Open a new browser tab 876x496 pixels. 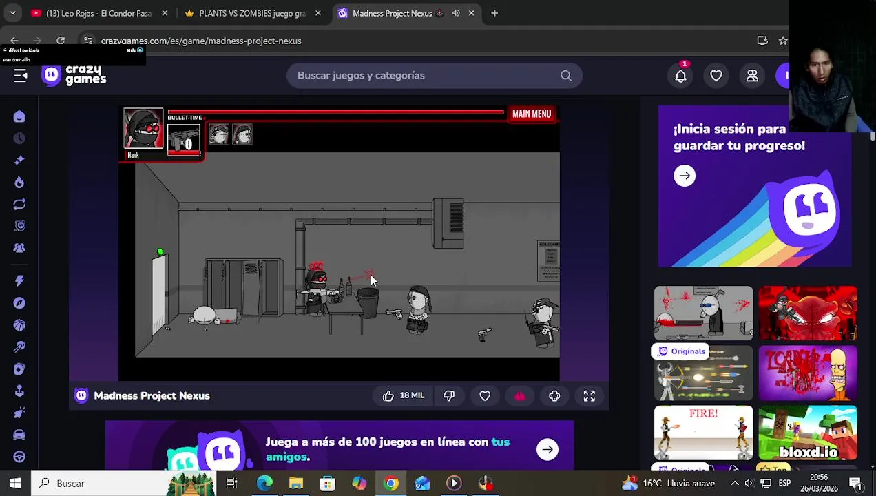click(494, 13)
